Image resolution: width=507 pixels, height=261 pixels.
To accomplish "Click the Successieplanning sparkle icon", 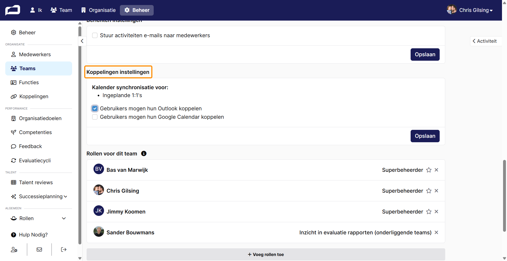I will [13, 196].
